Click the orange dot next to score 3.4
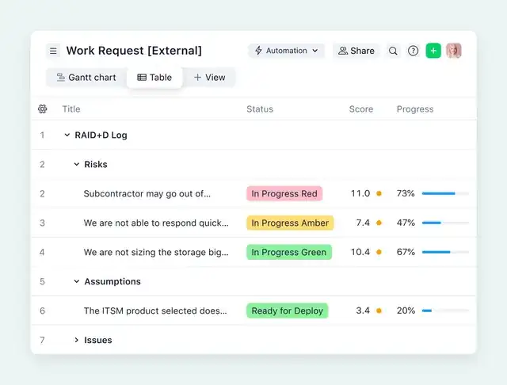 click(379, 311)
